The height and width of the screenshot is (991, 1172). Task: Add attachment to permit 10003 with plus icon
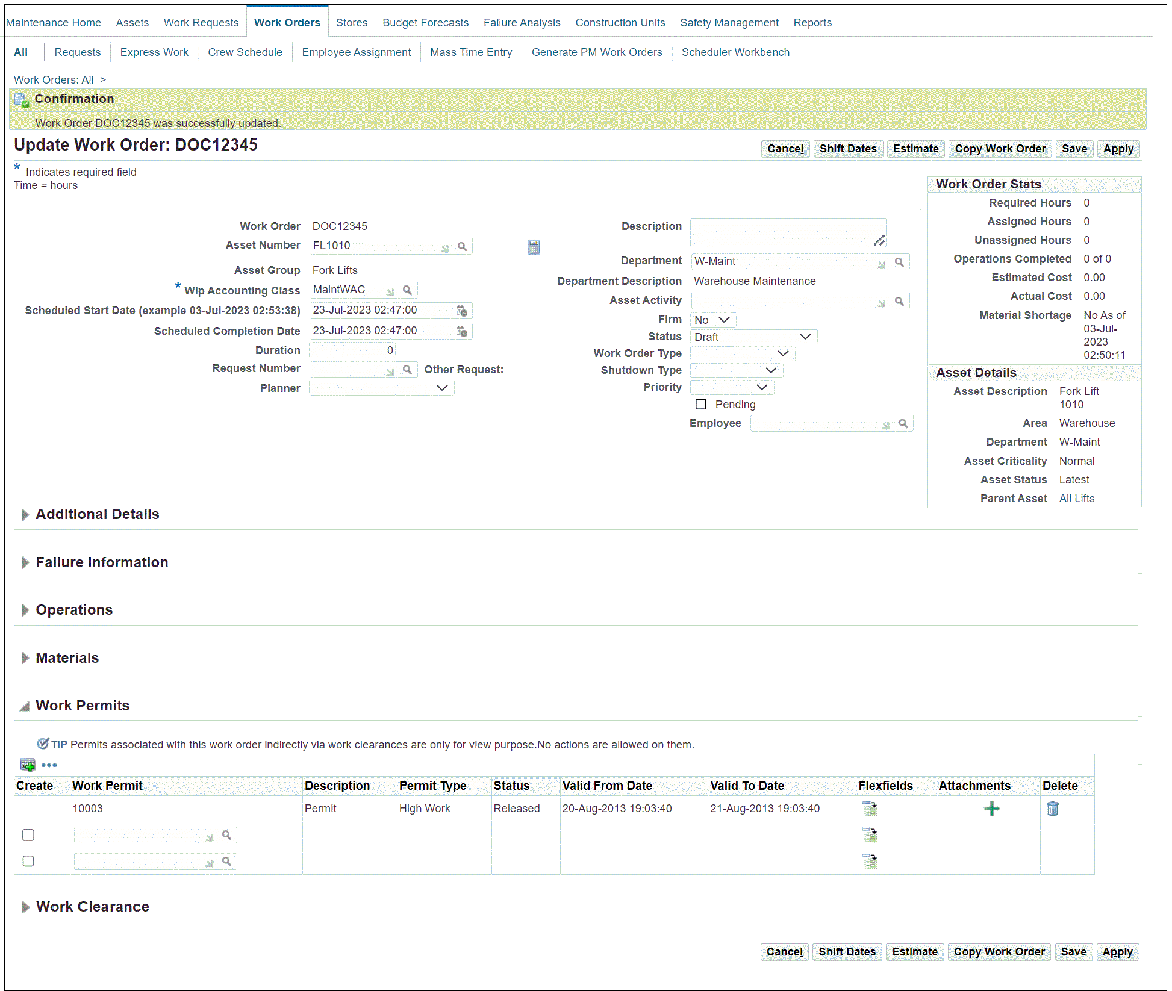point(991,809)
